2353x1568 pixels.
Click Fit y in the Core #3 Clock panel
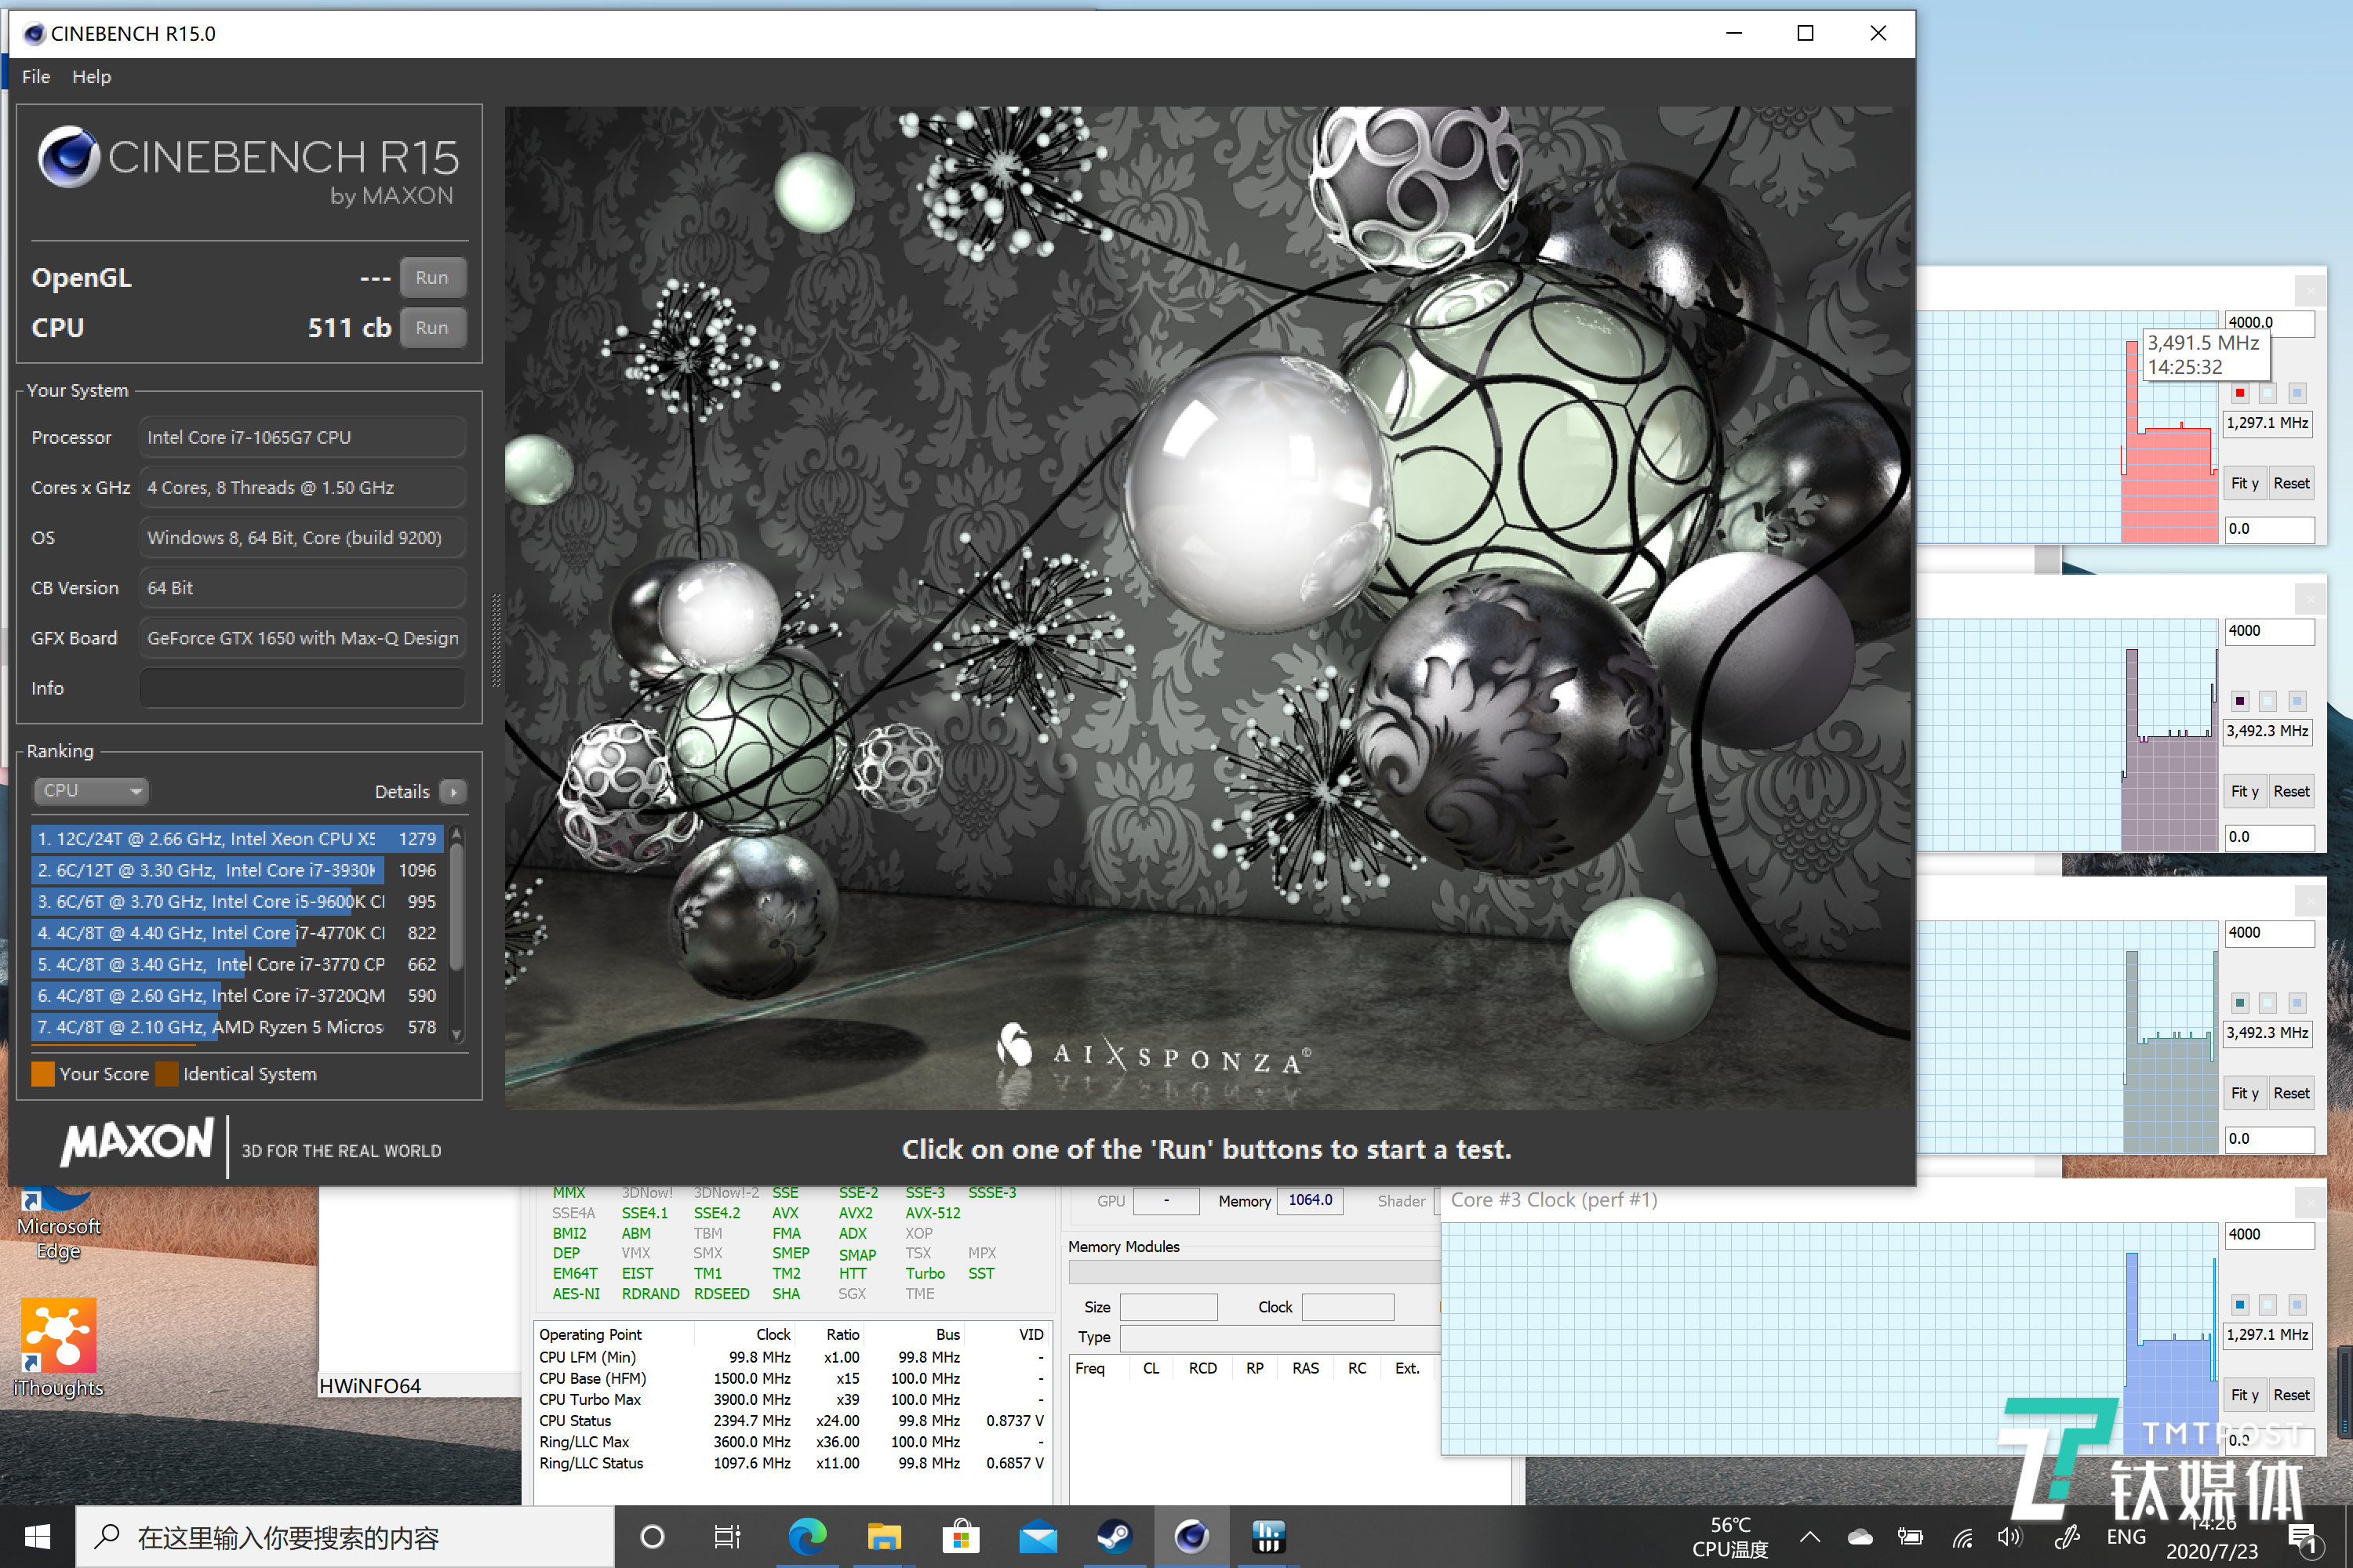coord(2245,1394)
